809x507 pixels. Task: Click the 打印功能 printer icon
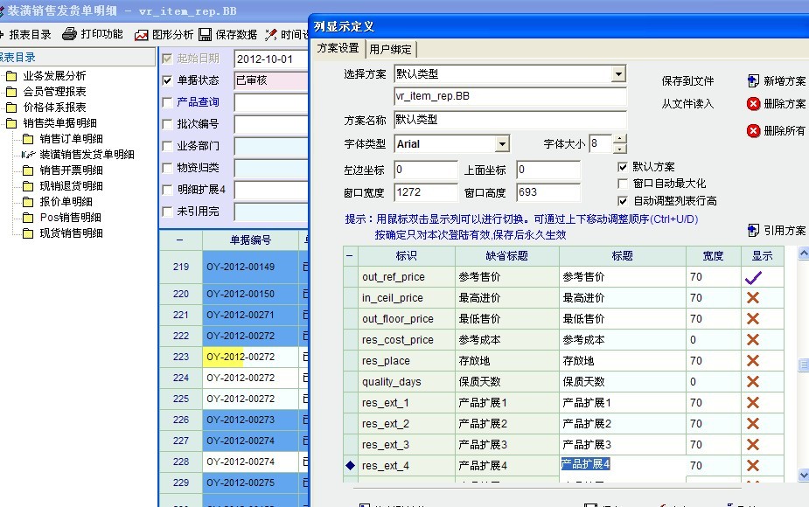(x=69, y=35)
